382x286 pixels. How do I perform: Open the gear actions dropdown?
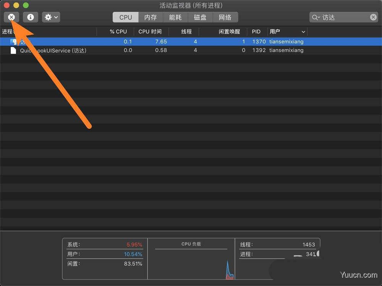(x=51, y=17)
